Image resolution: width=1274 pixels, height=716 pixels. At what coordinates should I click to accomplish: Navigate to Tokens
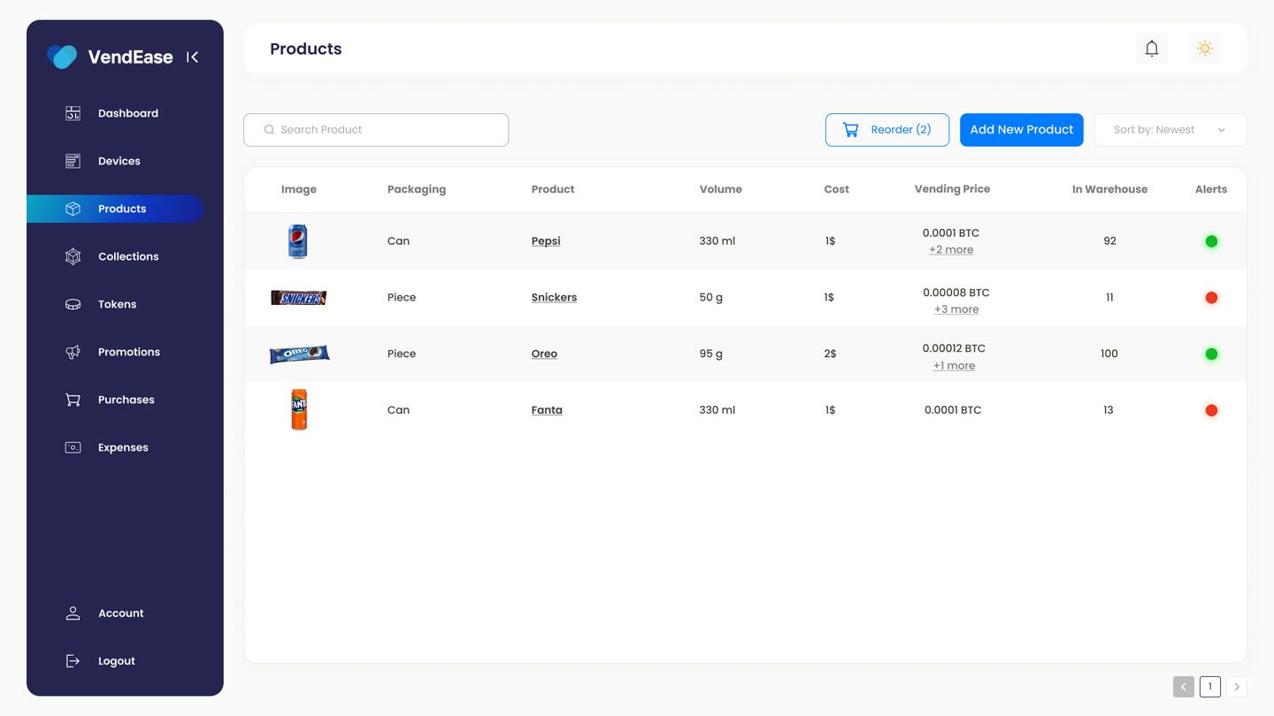coord(115,304)
